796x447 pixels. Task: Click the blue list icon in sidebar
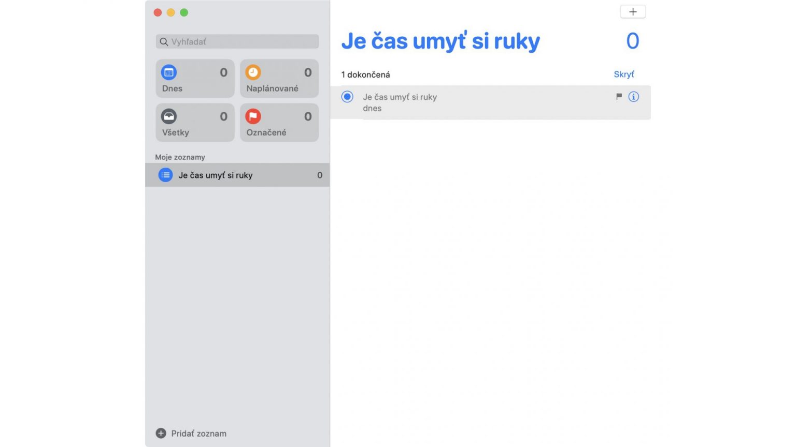coord(165,175)
